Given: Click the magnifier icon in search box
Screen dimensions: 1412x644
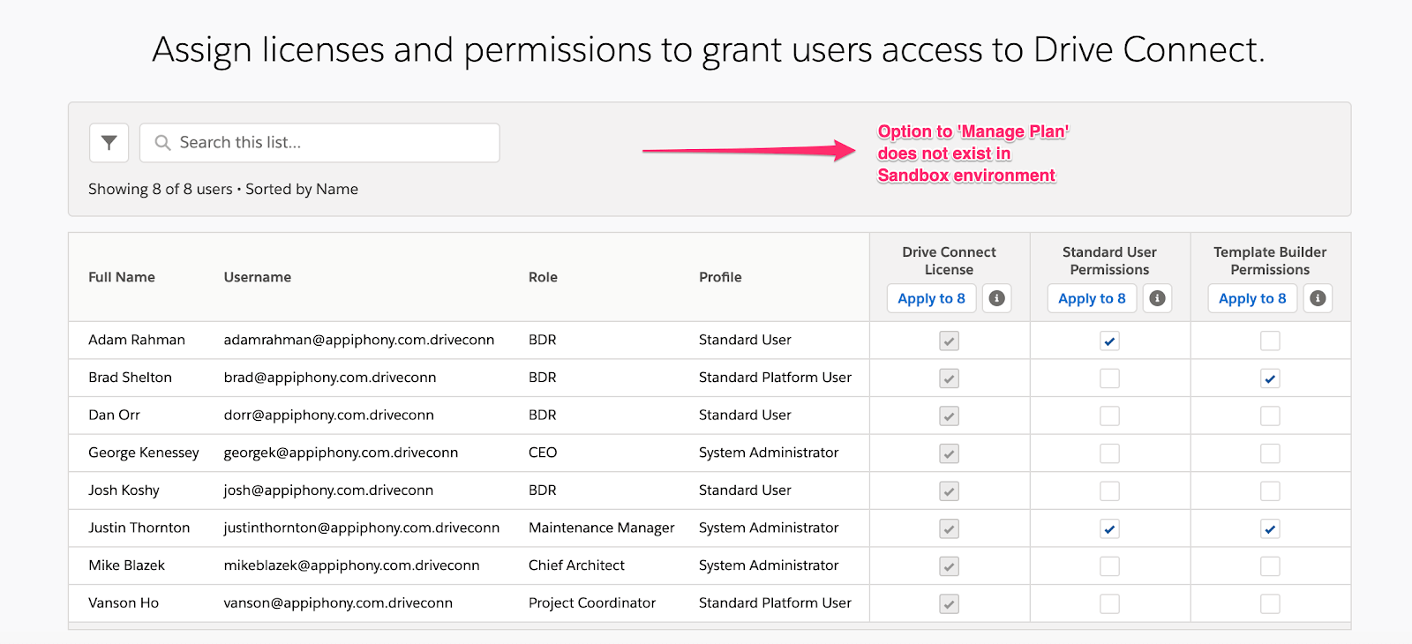Looking at the screenshot, I should click(162, 143).
